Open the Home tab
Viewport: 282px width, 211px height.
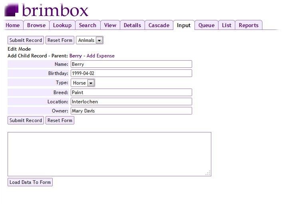click(x=13, y=25)
